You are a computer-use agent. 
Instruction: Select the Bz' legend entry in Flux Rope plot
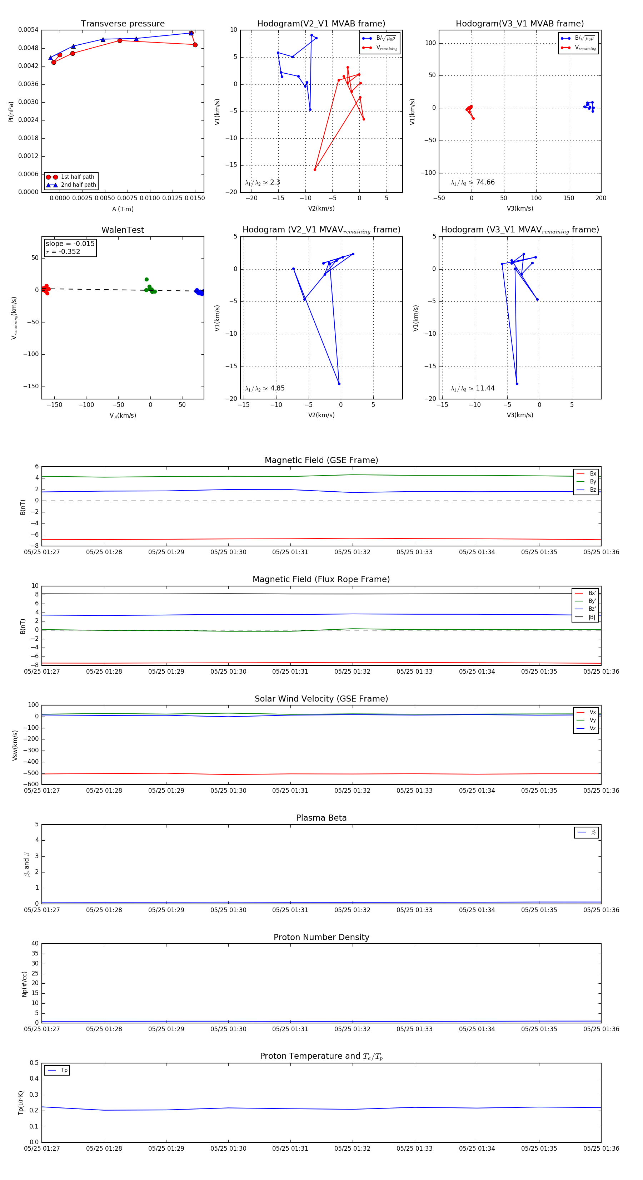[x=585, y=609]
